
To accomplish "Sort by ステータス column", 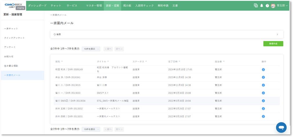I will click(x=140, y=62).
